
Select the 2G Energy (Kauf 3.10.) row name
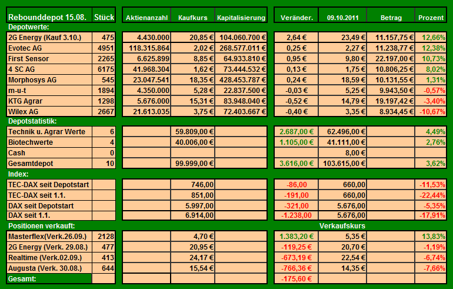49,38
